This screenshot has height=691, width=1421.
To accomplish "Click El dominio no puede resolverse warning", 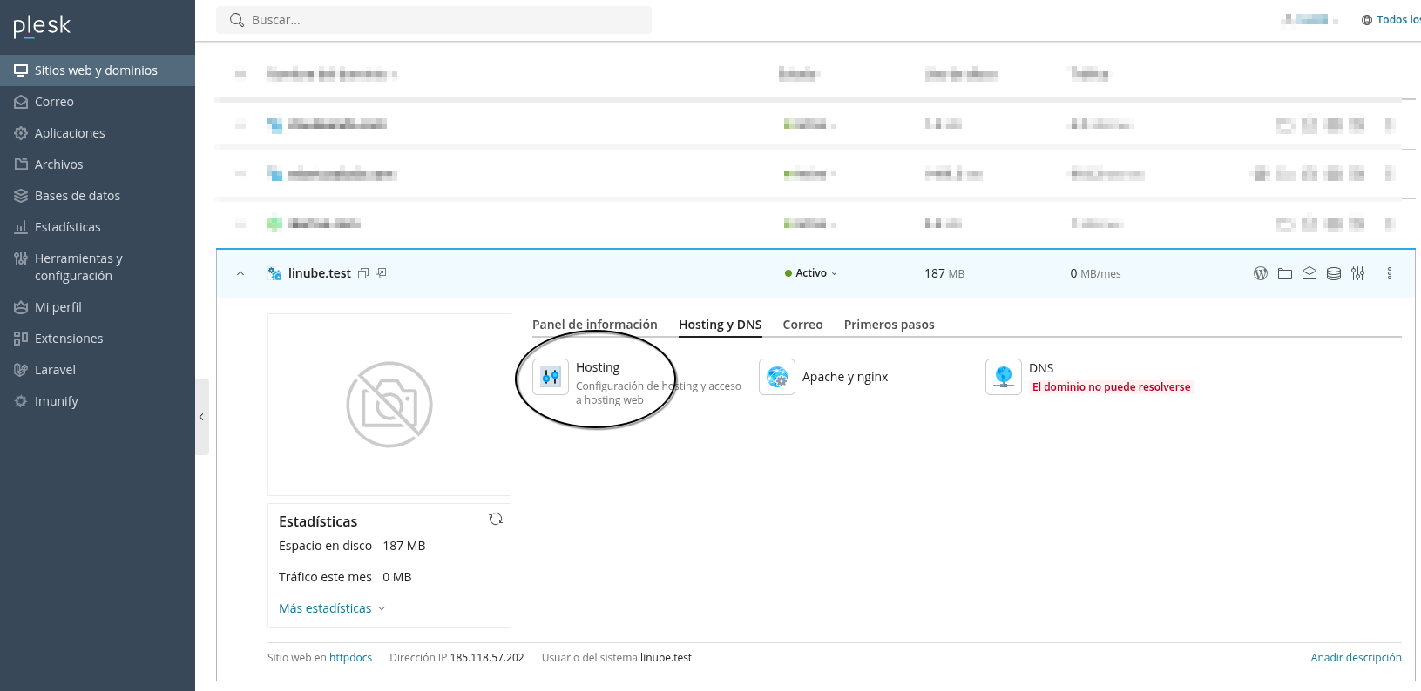I will pyautogui.click(x=1111, y=387).
